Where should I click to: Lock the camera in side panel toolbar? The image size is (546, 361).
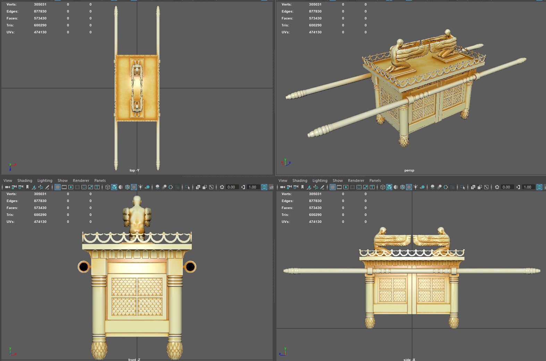point(289,187)
